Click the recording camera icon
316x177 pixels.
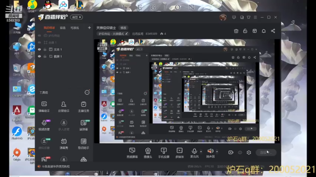pyautogui.click(x=231, y=153)
